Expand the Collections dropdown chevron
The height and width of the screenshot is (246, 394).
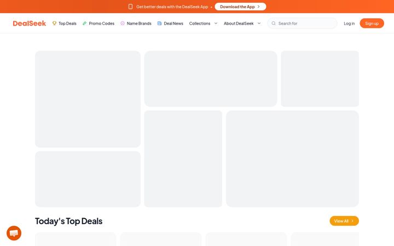[216, 24]
